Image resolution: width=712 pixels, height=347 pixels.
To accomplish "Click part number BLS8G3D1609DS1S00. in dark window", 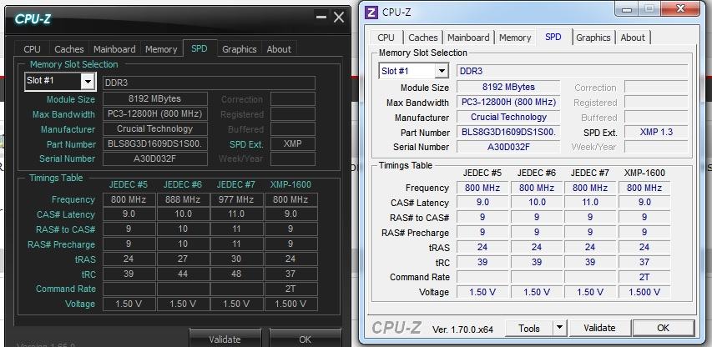I will pyautogui.click(x=155, y=143).
